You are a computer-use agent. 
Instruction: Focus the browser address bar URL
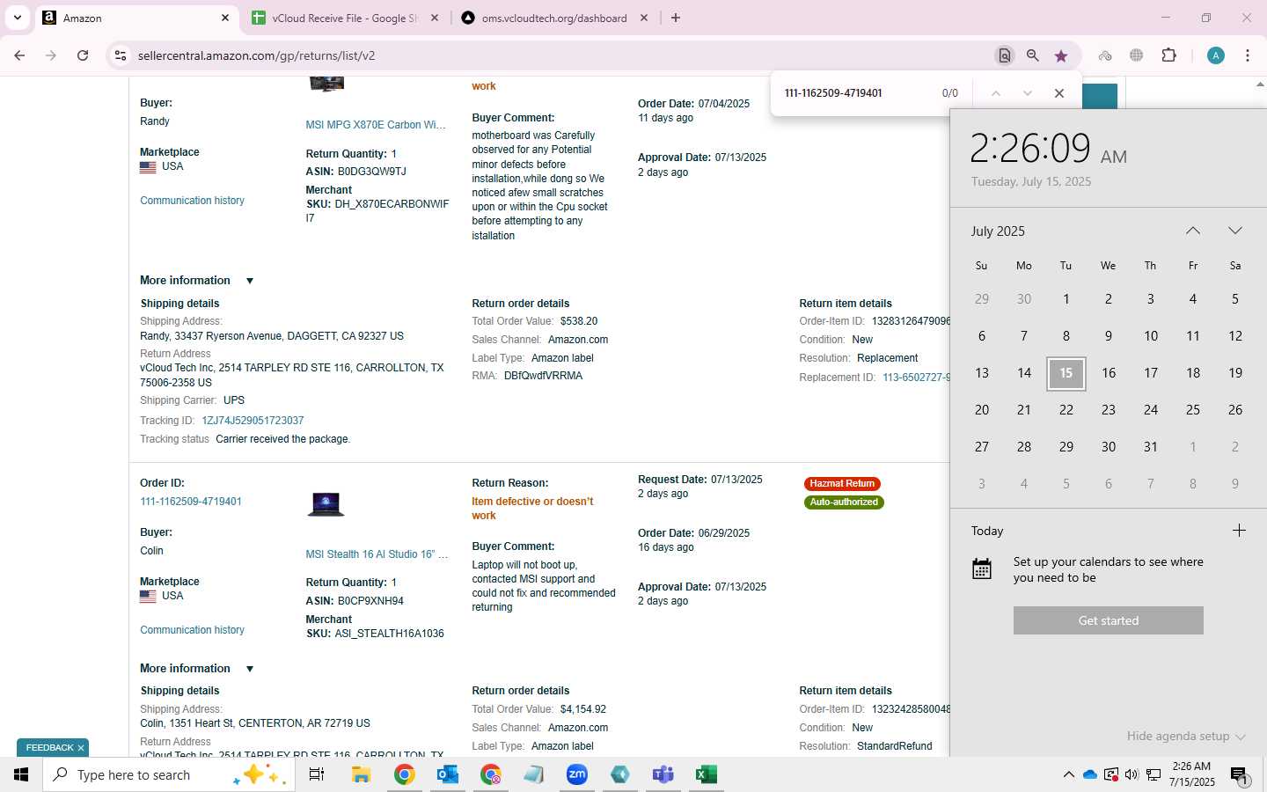pyautogui.click(x=256, y=55)
